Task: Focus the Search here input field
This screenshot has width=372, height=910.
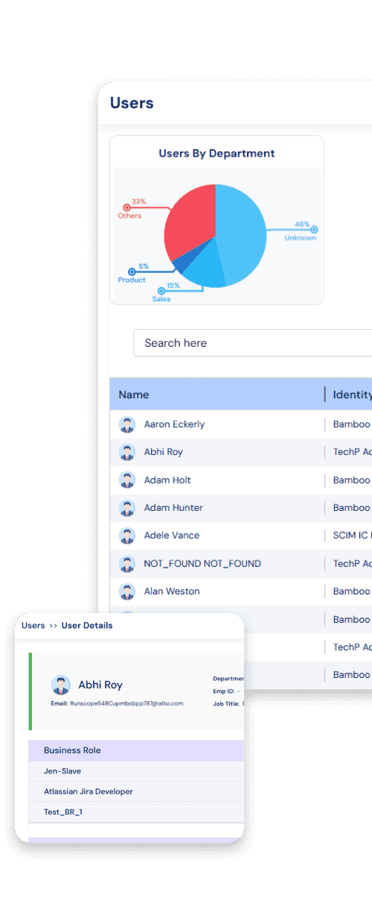Action: click(252, 343)
